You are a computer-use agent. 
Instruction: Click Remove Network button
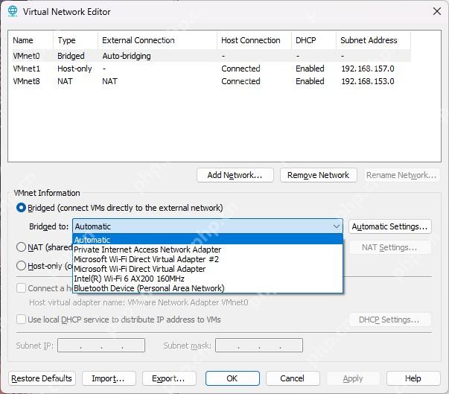(318, 175)
